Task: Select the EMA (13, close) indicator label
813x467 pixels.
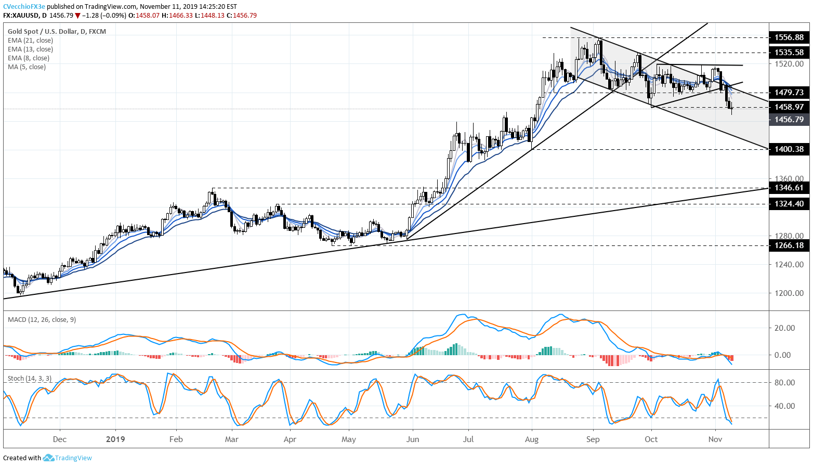Action: [x=30, y=49]
